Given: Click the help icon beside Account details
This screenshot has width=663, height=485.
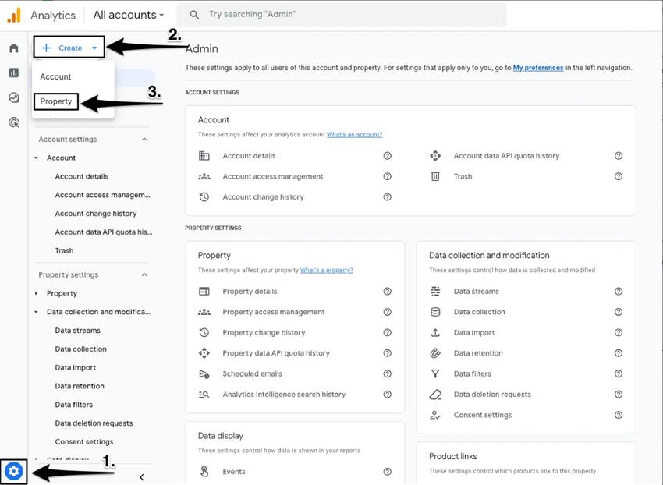Looking at the screenshot, I should (x=388, y=156).
